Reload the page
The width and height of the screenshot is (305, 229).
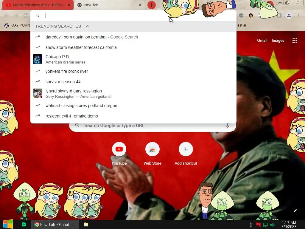pyautogui.click(x=26, y=16)
